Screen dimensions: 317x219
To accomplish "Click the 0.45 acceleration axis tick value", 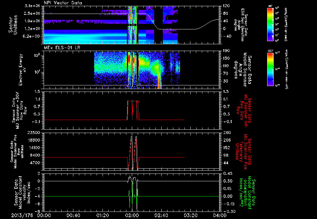I will click(228, 174).
